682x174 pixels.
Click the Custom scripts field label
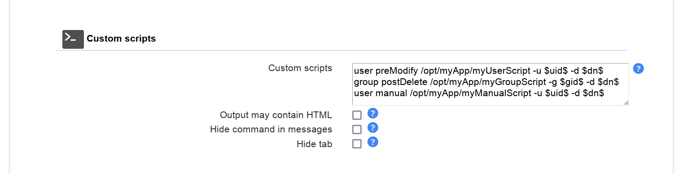pos(300,68)
